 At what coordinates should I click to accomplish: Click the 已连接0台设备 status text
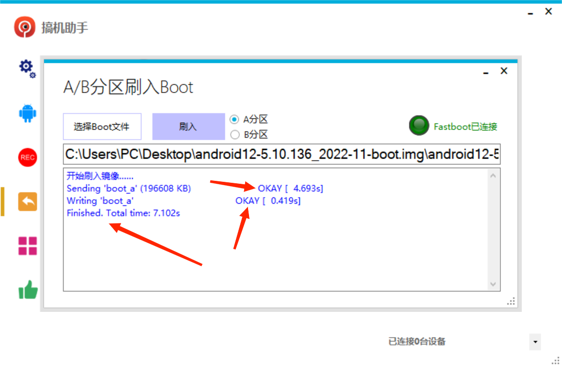point(417,341)
